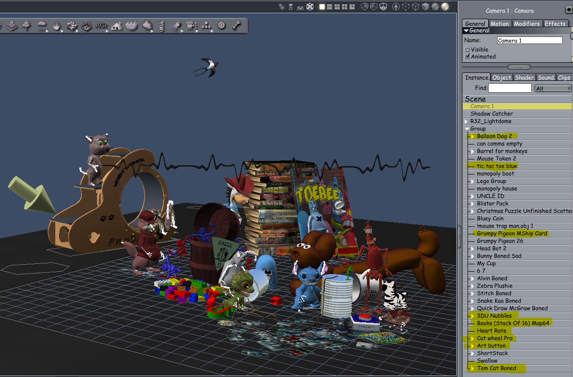
Task: Click the AGr toolbar icon
Action: coord(101,26)
